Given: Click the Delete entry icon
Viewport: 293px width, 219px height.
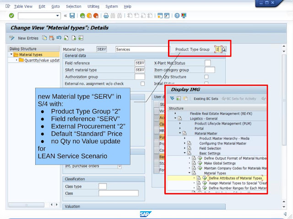Looking at the screenshot, I should pos(52,38).
